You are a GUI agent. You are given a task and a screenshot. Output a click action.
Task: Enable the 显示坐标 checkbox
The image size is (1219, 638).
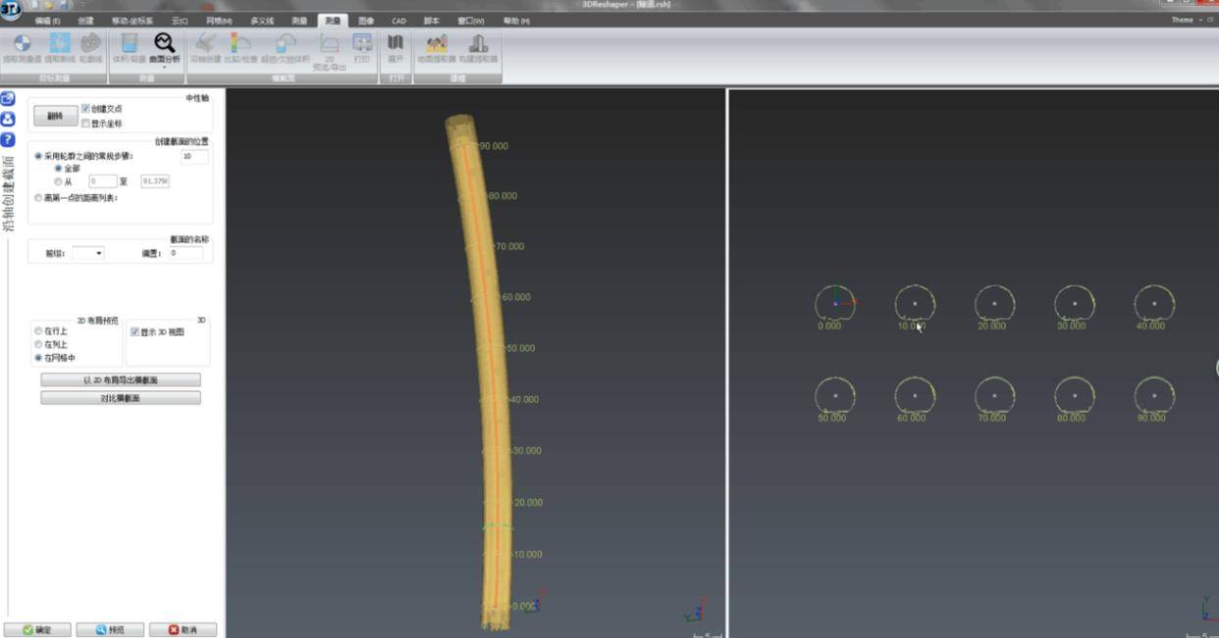click(86, 123)
